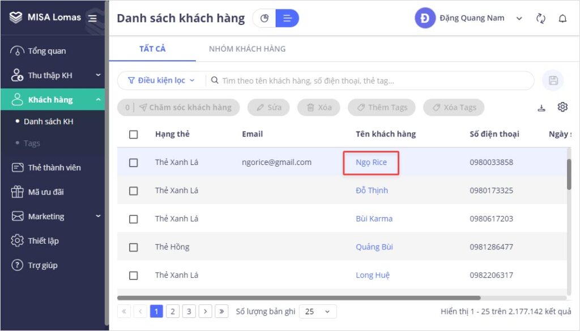The height and width of the screenshot is (331, 580).
Task: Open records per page dropdown 25
Action: tap(318, 311)
